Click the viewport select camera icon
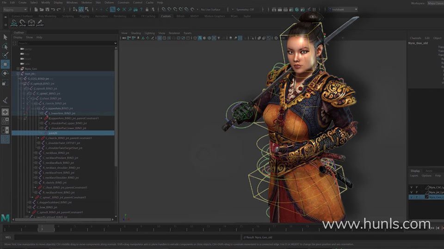This screenshot has height=249, width=444. (x=124, y=38)
